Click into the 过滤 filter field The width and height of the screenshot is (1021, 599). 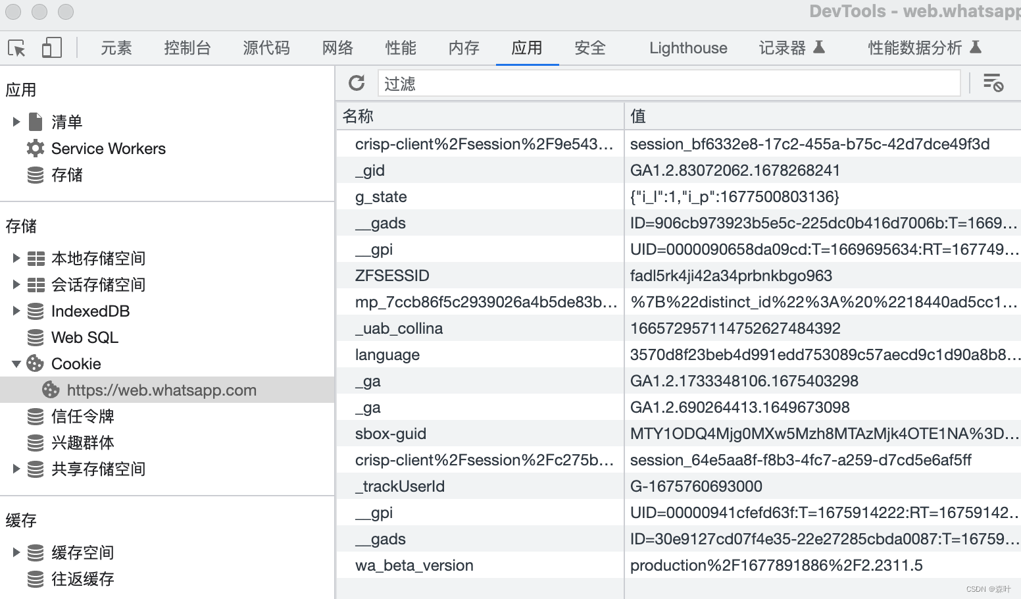point(669,84)
